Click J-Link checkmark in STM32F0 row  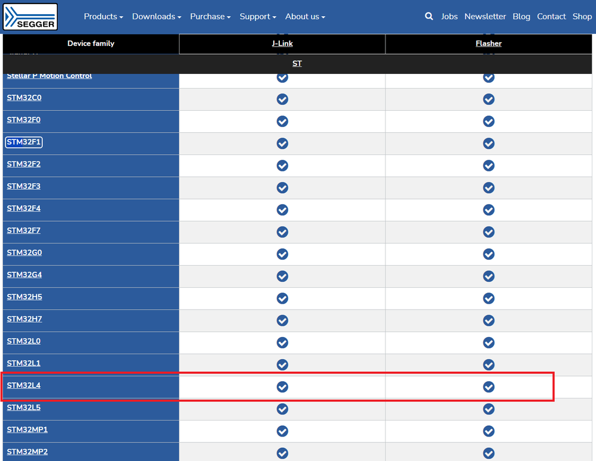pyautogui.click(x=282, y=122)
